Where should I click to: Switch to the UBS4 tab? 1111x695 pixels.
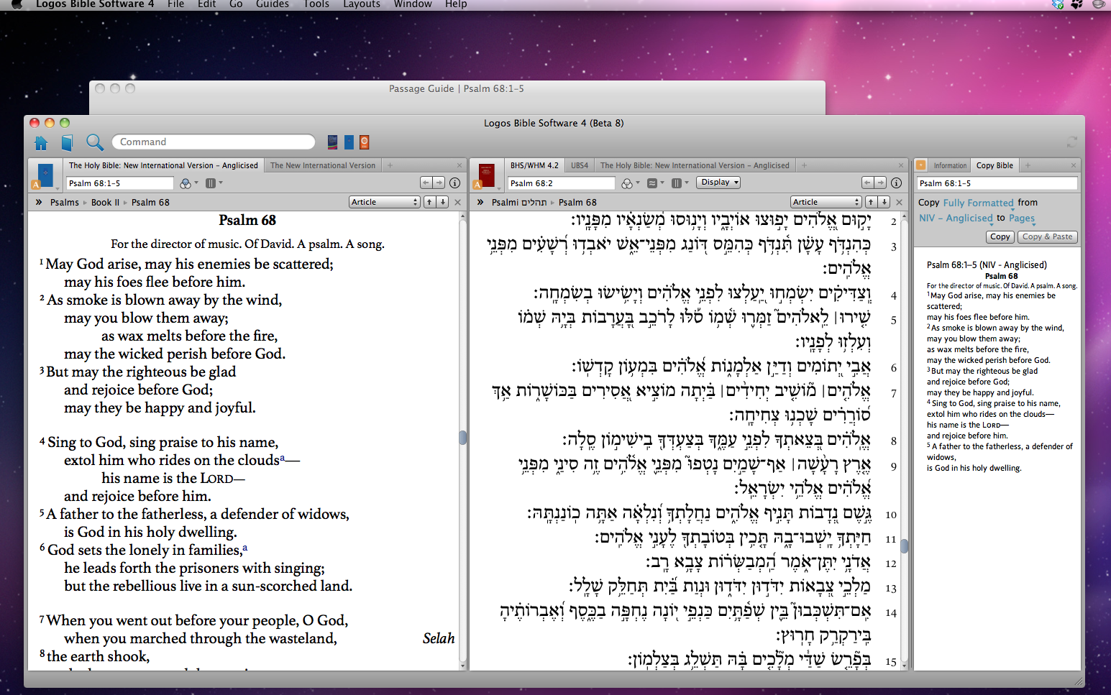(x=580, y=165)
